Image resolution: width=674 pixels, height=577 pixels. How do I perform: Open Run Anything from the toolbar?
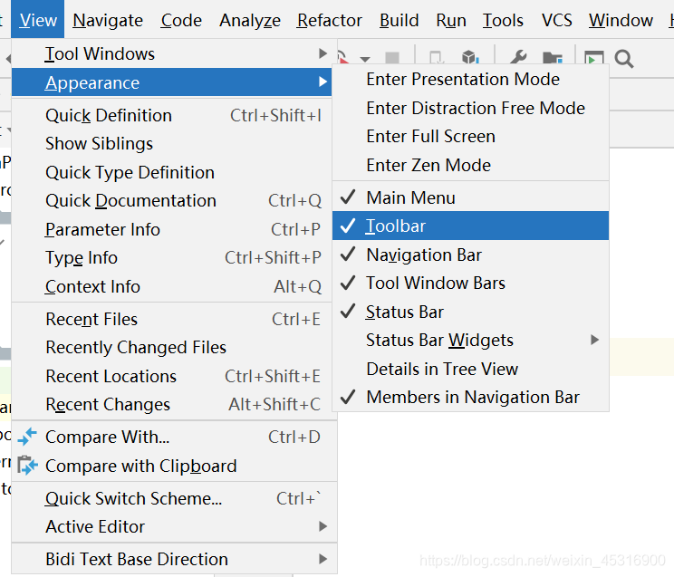click(593, 58)
